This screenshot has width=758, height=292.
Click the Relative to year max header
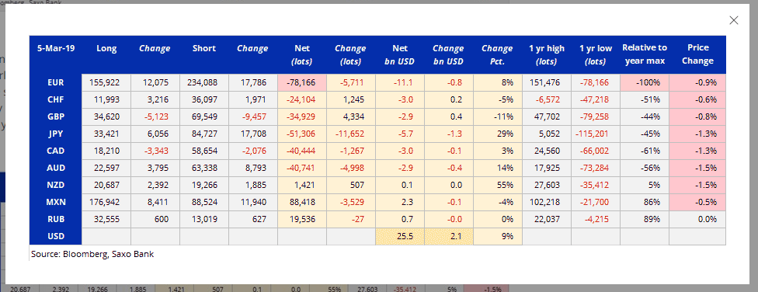click(x=645, y=54)
